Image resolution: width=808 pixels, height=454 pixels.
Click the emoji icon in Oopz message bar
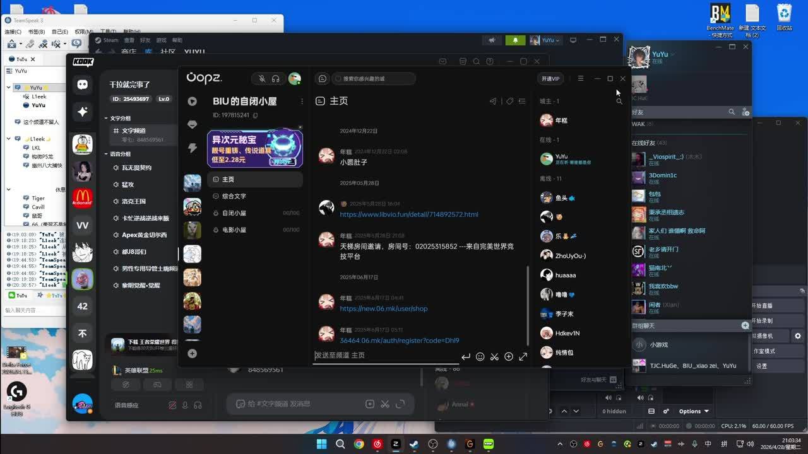pos(480,357)
